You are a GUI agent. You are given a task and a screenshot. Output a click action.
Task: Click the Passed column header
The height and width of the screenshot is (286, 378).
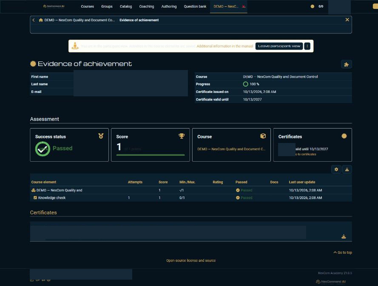tap(242, 182)
